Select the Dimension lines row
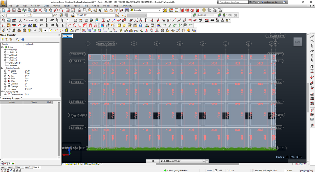Image resolution: width=315 pixels, height=172 pixels. click(x=18, y=94)
